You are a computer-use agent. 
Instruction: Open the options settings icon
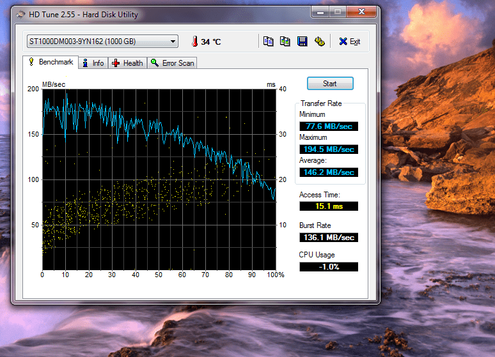pos(319,42)
